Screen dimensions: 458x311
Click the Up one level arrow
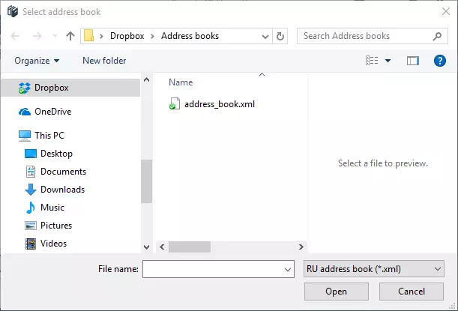[x=70, y=36]
